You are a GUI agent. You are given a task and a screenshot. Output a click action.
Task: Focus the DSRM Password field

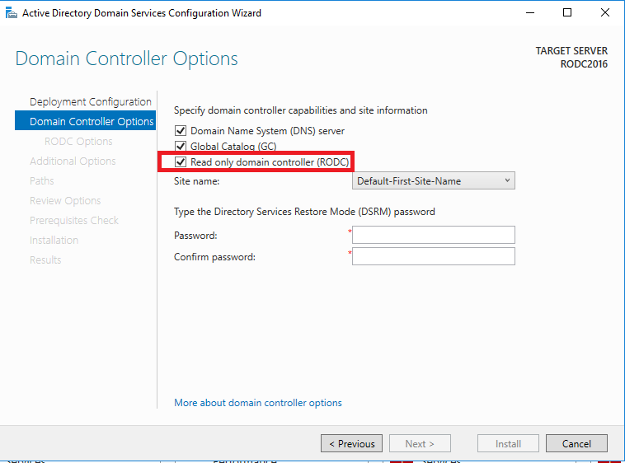click(433, 235)
